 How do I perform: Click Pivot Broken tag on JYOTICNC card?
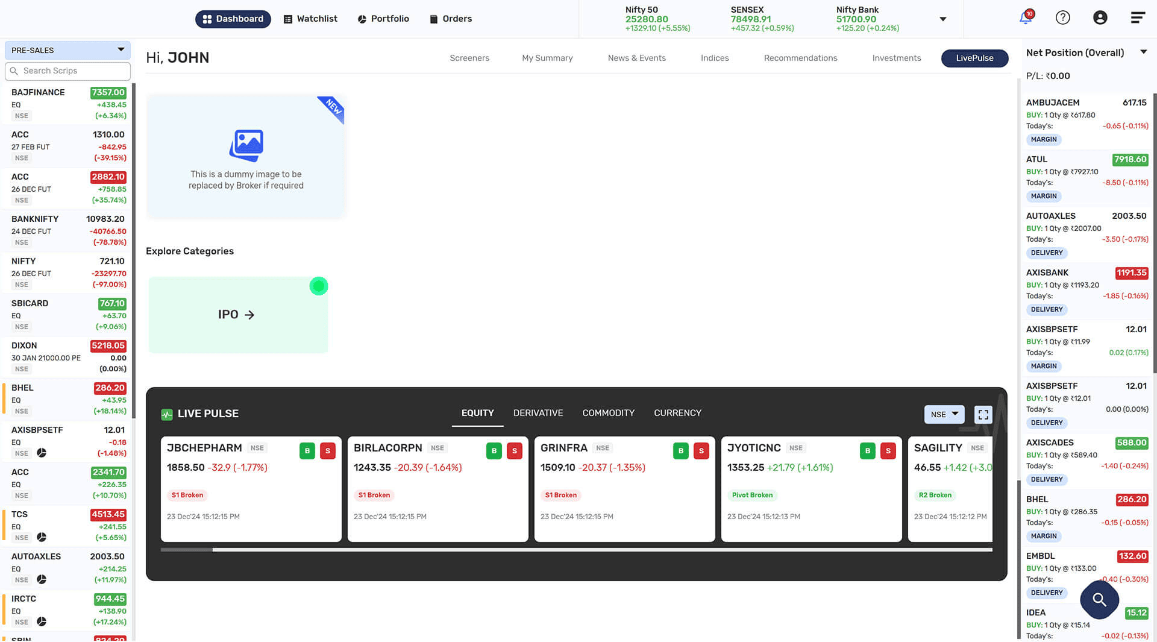tap(752, 496)
